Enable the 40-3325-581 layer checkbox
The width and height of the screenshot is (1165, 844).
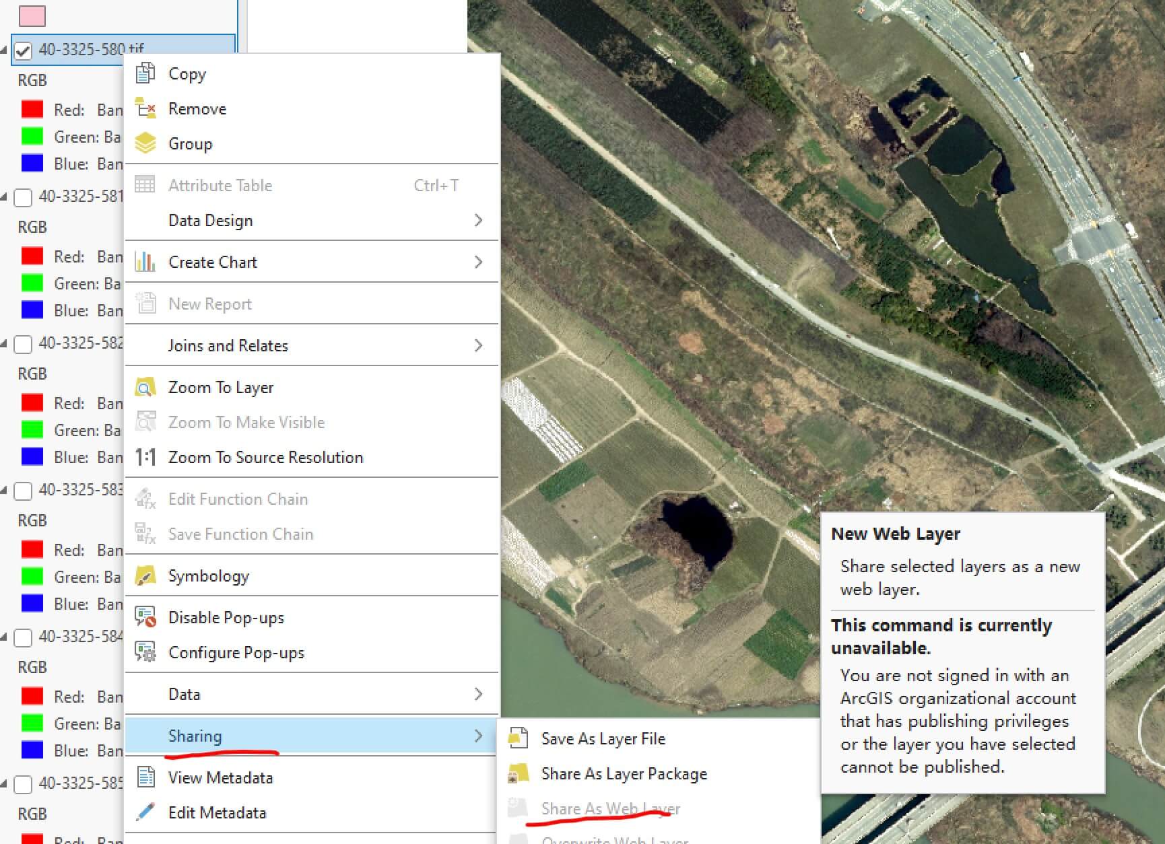tap(23, 197)
